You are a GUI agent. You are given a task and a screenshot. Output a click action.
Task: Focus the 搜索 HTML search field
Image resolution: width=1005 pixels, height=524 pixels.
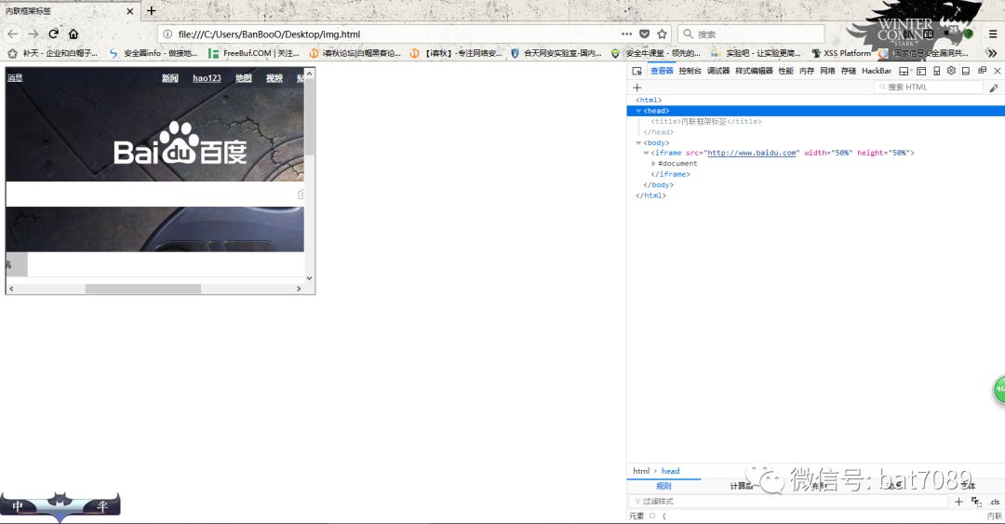coord(928,87)
